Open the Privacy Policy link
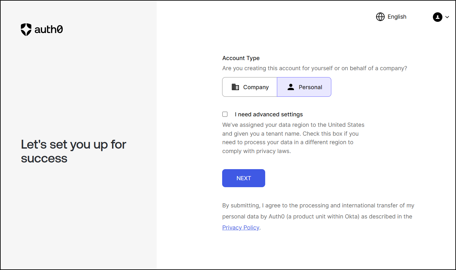Image resolution: width=456 pixels, height=270 pixels. (241, 228)
